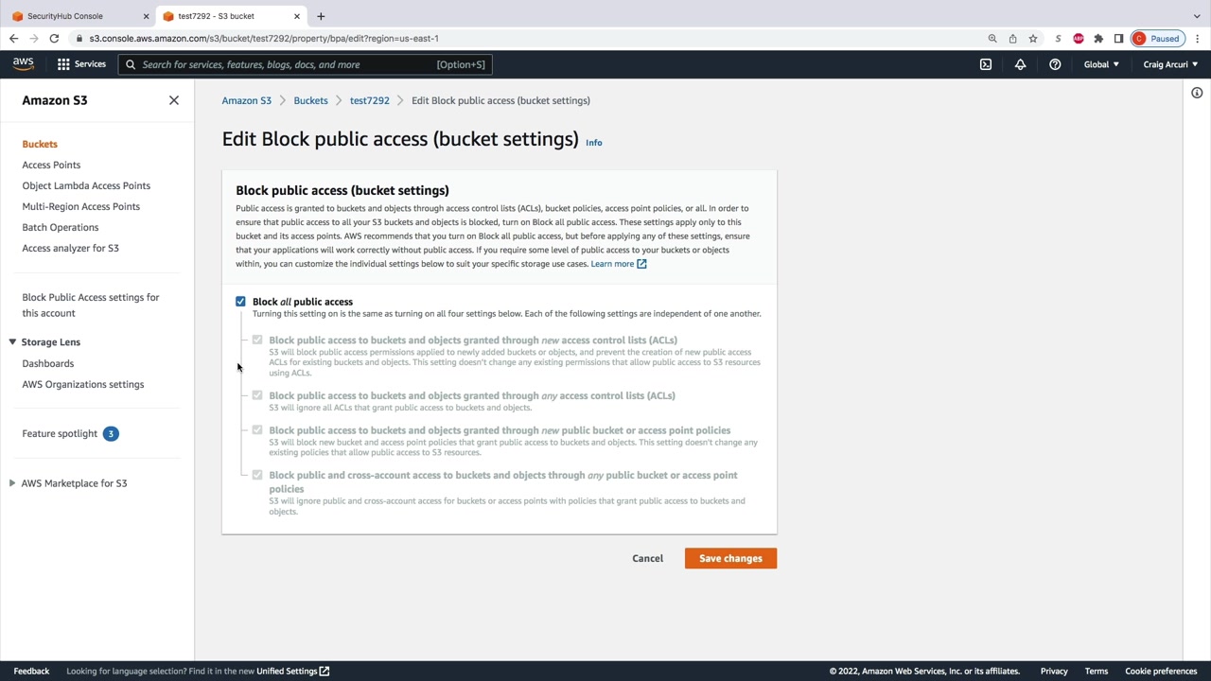
Task: Open Cookie preferences in footer
Action: pos(1161,672)
